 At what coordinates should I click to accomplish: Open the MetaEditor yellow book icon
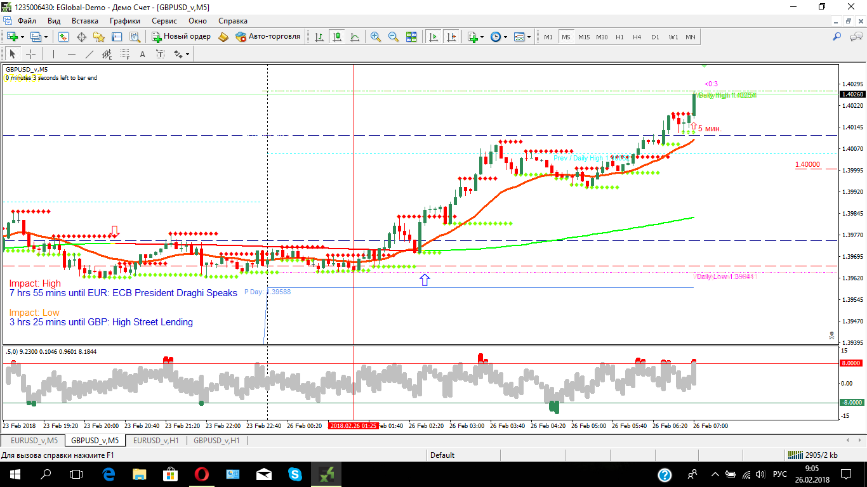click(x=223, y=37)
